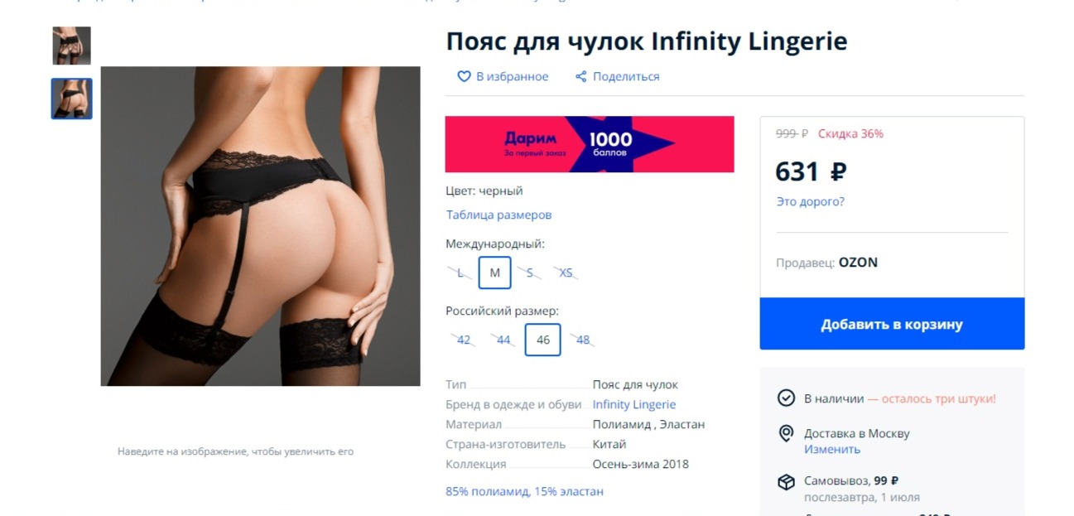This screenshot has width=1074, height=516.
Task: Click the in-stock checkmark icon
Action: tap(786, 398)
